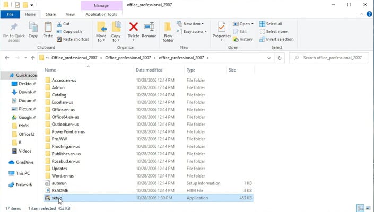Open the File tab
374x212 pixels.
[10, 14]
